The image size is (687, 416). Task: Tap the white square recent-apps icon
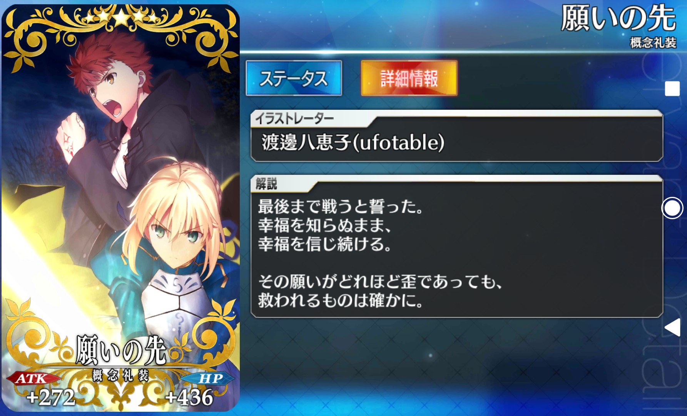coord(672,89)
